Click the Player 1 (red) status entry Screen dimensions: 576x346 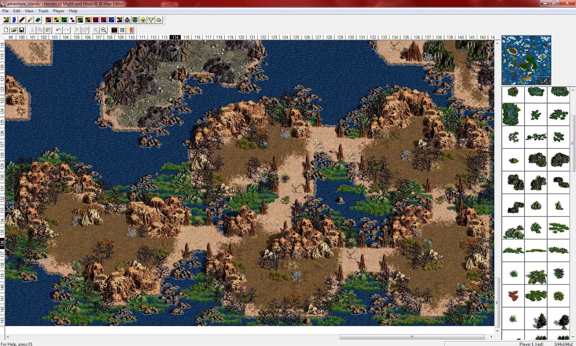click(531, 344)
